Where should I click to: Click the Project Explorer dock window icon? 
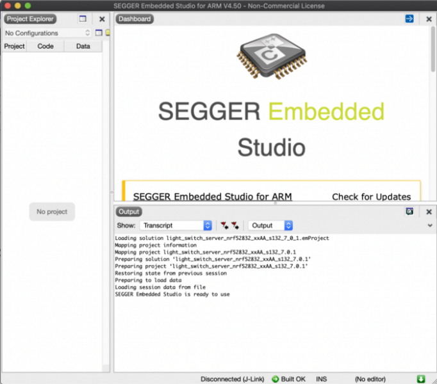click(x=83, y=19)
